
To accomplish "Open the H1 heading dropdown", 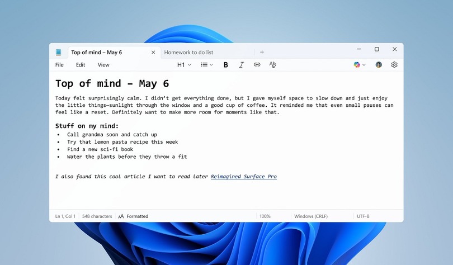I will (x=184, y=65).
